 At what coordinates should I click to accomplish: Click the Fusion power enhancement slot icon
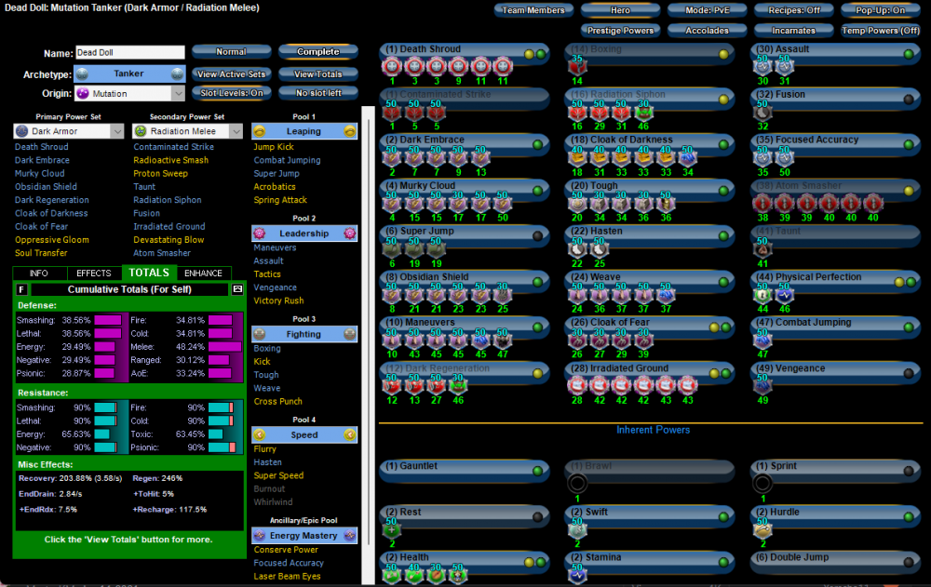[x=762, y=113]
